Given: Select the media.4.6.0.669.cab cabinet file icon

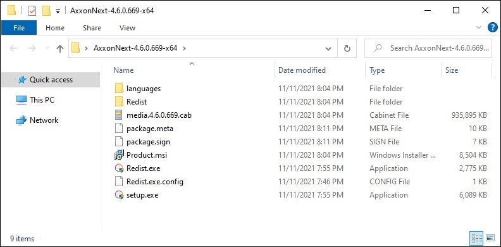Looking at the screenshot, I should pyautogui.click(x=119, y=115).
